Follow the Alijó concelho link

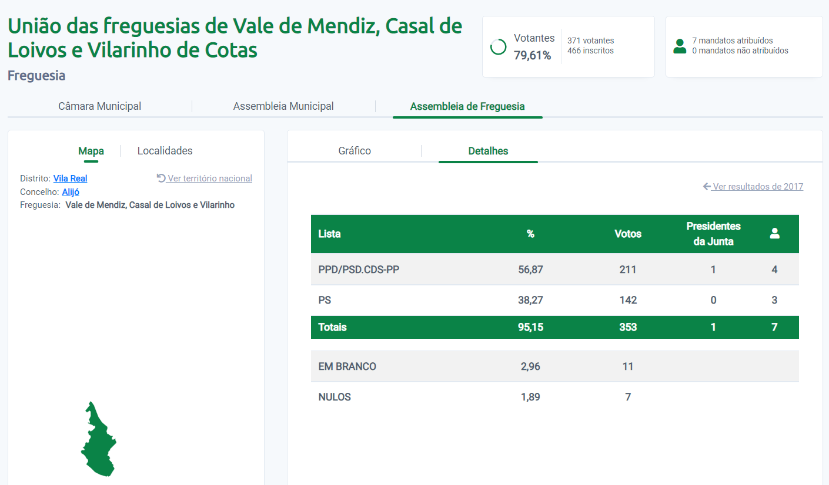click(71, 192)
